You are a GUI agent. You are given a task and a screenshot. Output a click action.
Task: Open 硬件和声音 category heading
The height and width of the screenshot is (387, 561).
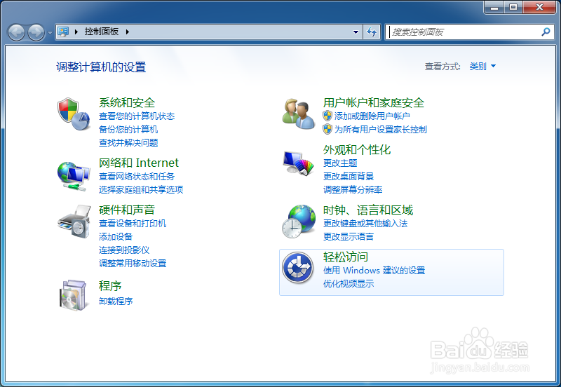(127, 210)
